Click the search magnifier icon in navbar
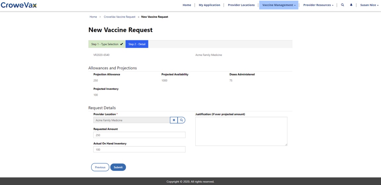 (x=343, y=5)
